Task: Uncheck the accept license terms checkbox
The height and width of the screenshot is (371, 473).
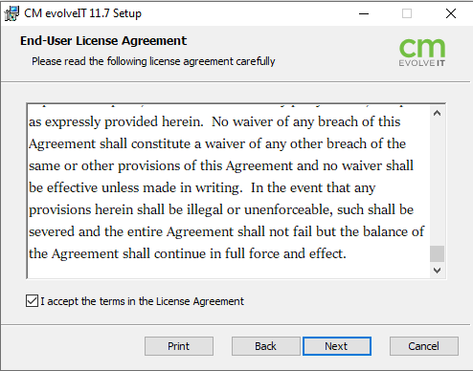Action: (x=32, y=301)
